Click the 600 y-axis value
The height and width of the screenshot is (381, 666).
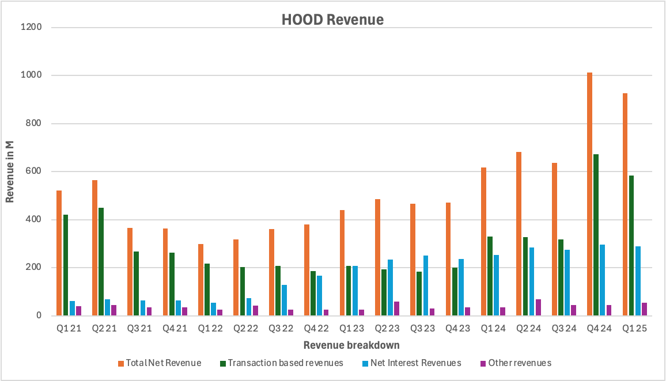34,172
